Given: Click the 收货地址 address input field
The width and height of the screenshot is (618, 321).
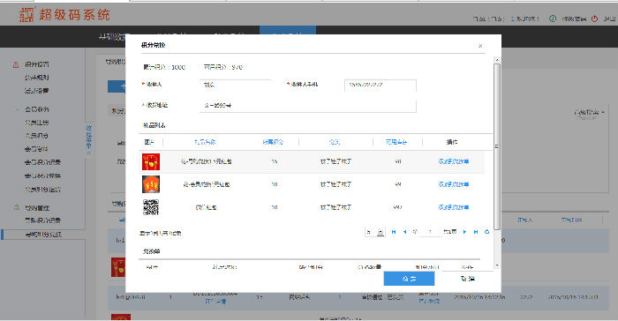Looking at the screenshot, I should (x=308, y=106).
